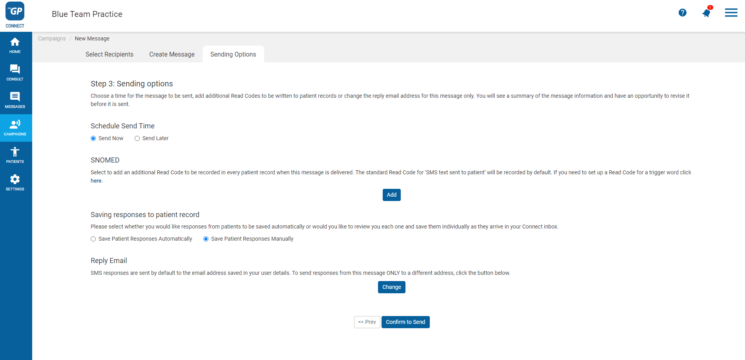This screenshot has height=360, width=745.
Task: View notifications bell
Action: pos(707,13)
